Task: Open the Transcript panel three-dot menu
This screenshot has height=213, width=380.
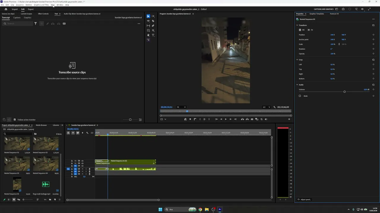Action: point(139,24)
